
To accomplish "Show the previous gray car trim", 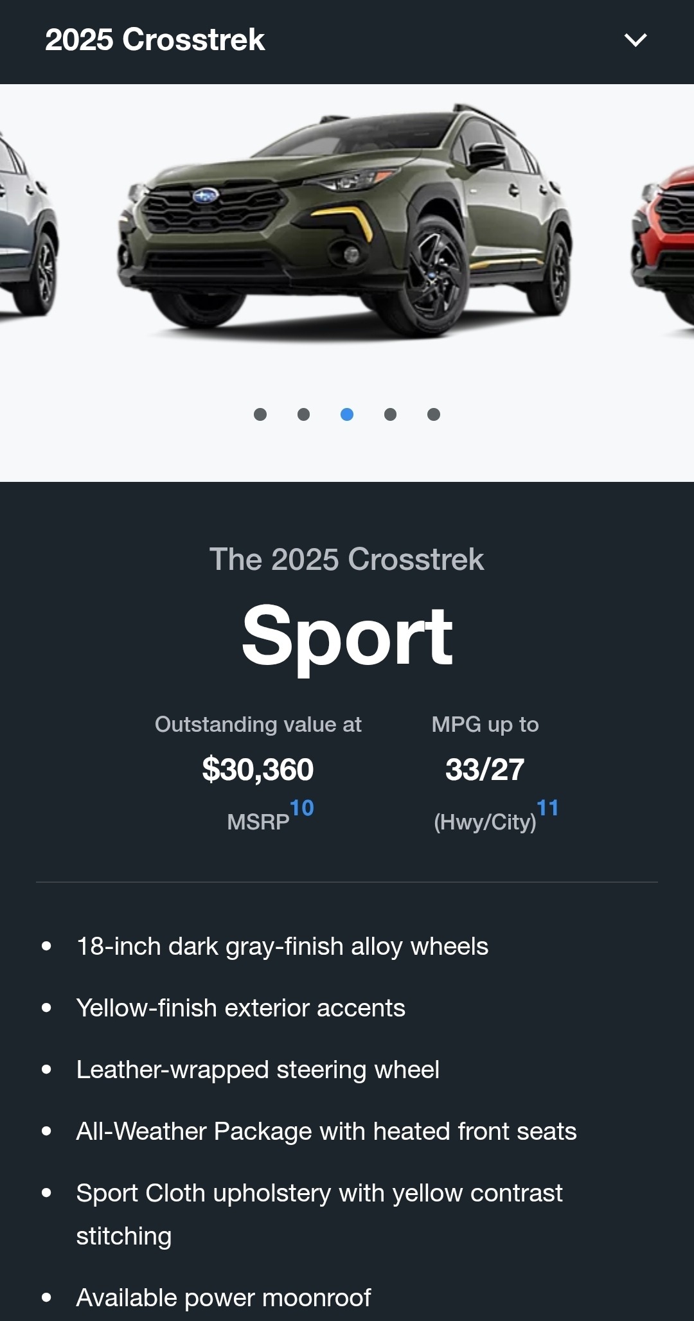I will [x=26, y=225].
